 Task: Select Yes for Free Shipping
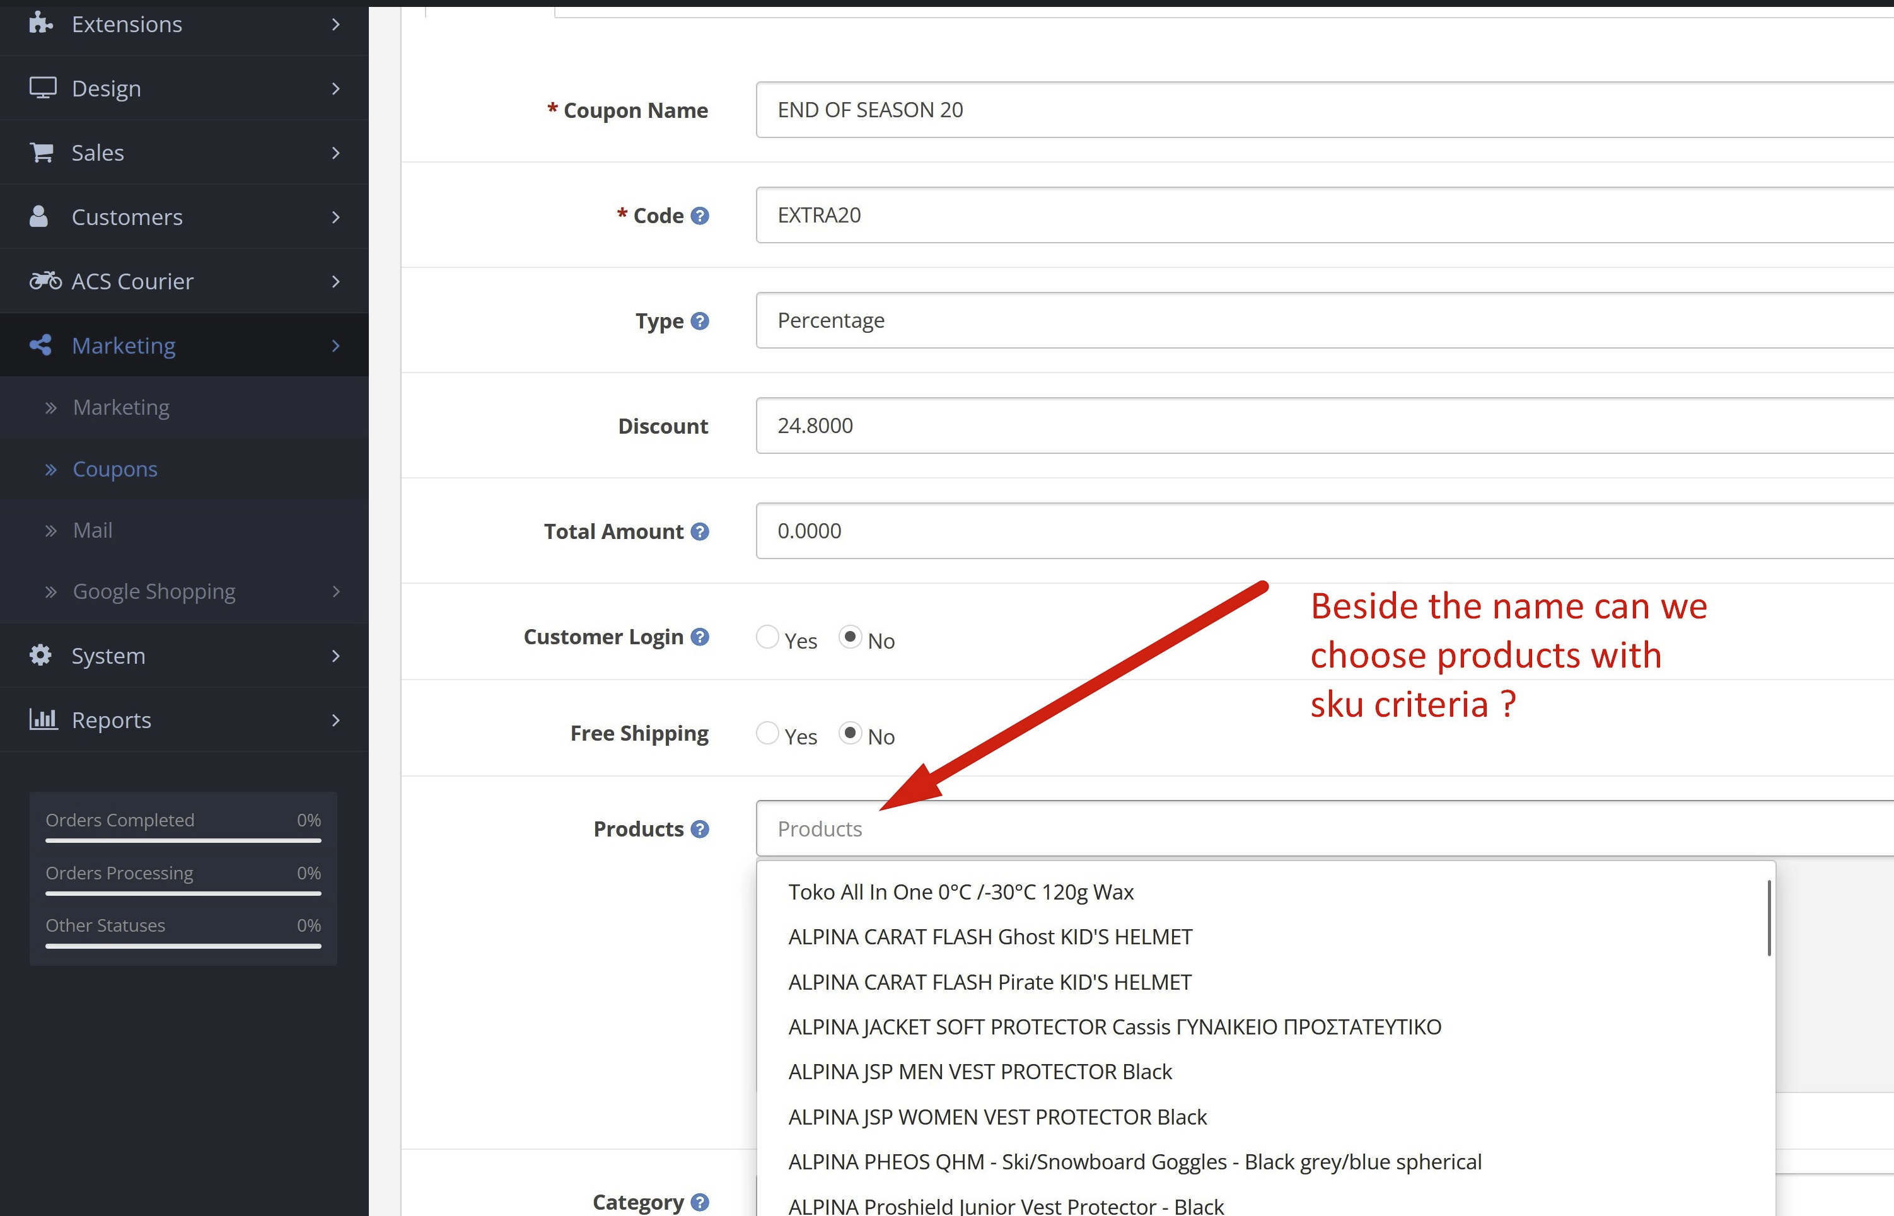click(768, 734)
